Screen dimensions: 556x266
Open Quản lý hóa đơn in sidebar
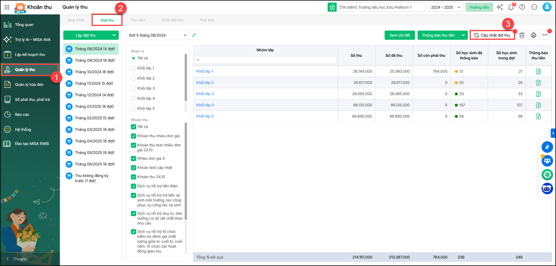click(30, 85)
